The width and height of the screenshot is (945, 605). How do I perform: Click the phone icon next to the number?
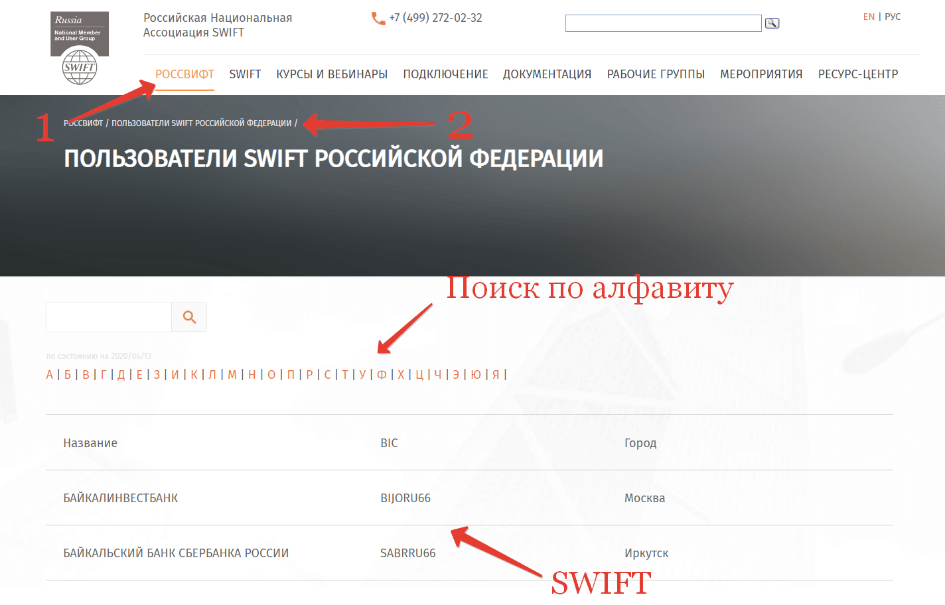point(378,19)
